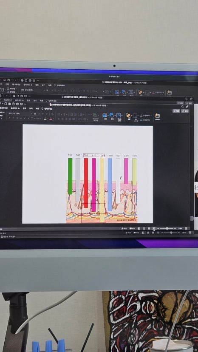The image size is (198, 352).
Task: Toggle the Comments pane in status bar
Action: [132, 229]
